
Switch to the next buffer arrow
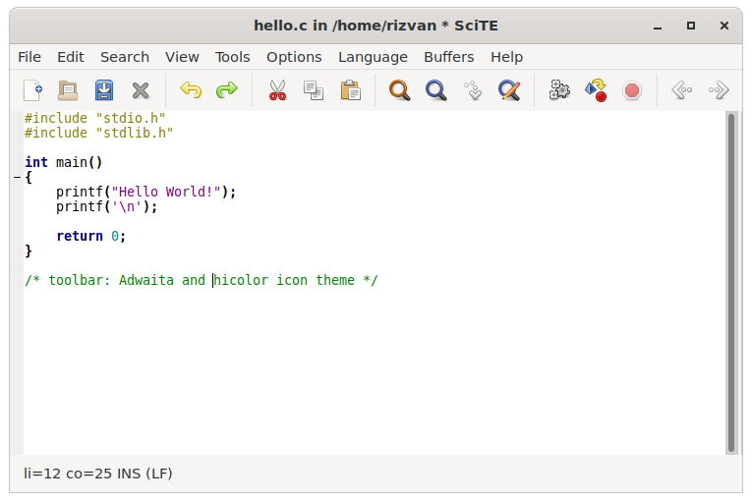point(719,90)
